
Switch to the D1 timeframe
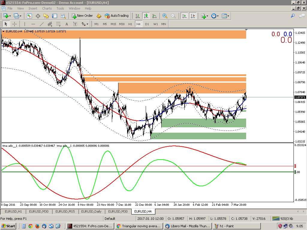click(147, 24)
